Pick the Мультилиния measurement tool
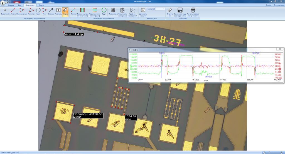This screenshot has width=285, height=154. click(22, 11)
